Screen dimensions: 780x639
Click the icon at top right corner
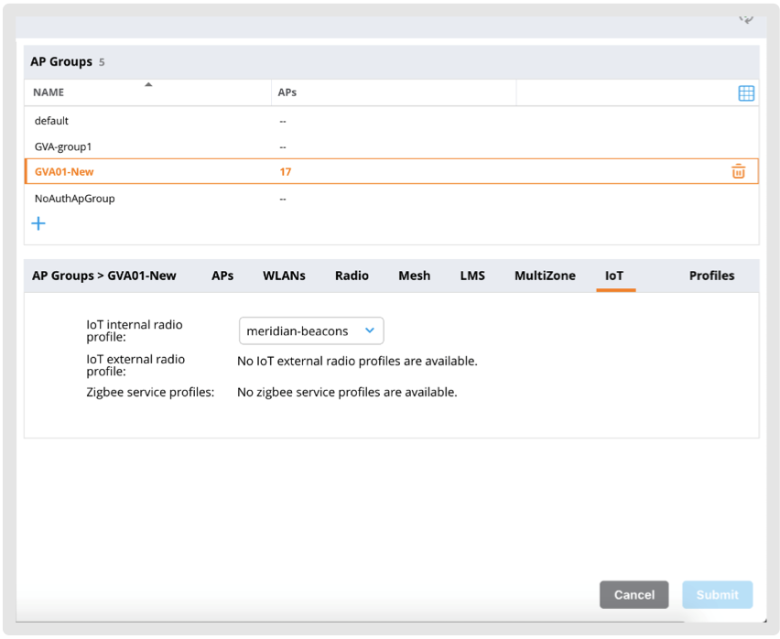point(746,18)
